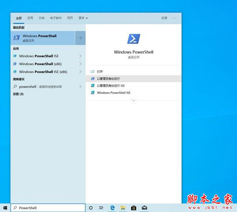Expand more actions with the down chevron
The width and height of the screenshot is (237, 212).
(x=134, y=100)
